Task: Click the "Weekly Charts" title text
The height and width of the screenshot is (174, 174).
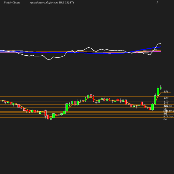Action: [x=12, y=3]
